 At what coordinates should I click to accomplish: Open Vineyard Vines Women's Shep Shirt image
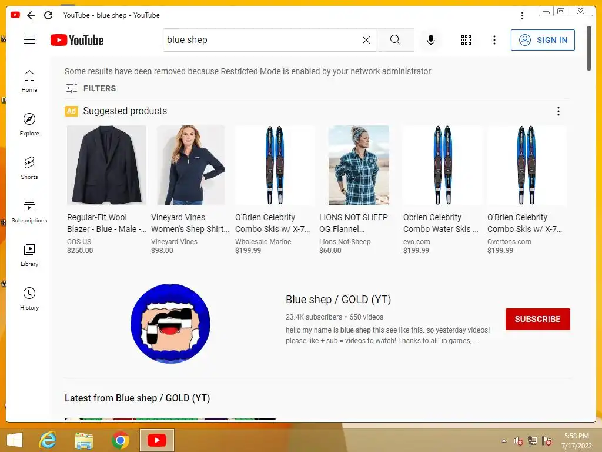(191, 165)
